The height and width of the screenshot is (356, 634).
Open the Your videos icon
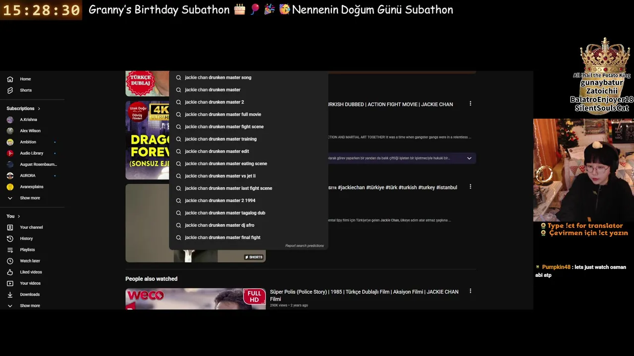pyautogui.click(x=10, y=283)
